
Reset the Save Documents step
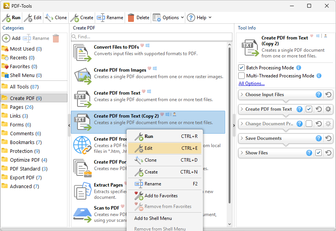pyautogui.click(x=328, y=138)
